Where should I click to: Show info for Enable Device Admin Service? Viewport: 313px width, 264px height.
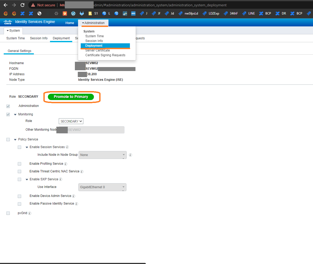click(x=74, y=196)
